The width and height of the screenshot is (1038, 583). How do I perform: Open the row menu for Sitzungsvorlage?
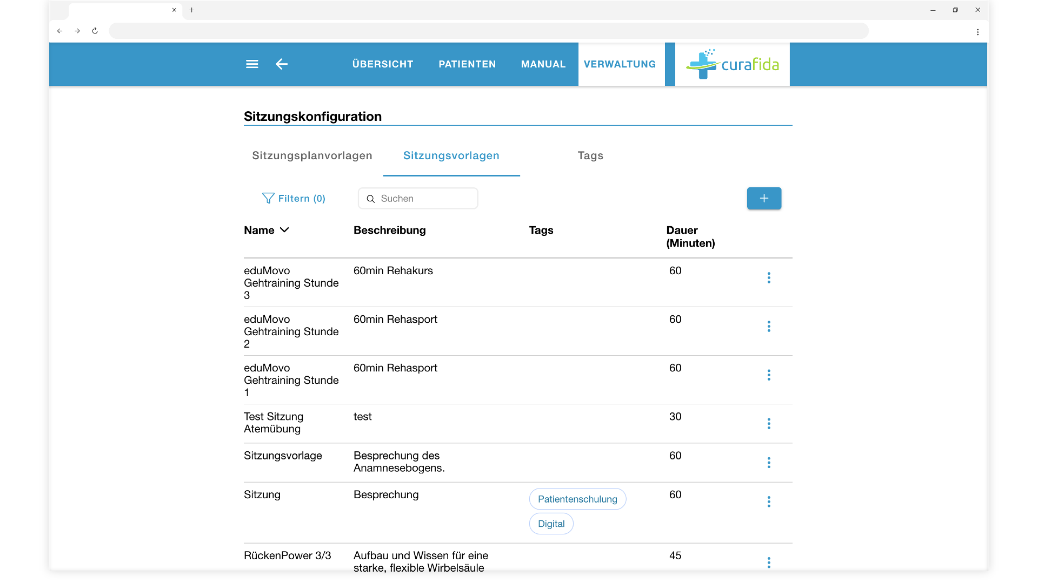click(769, 463)
